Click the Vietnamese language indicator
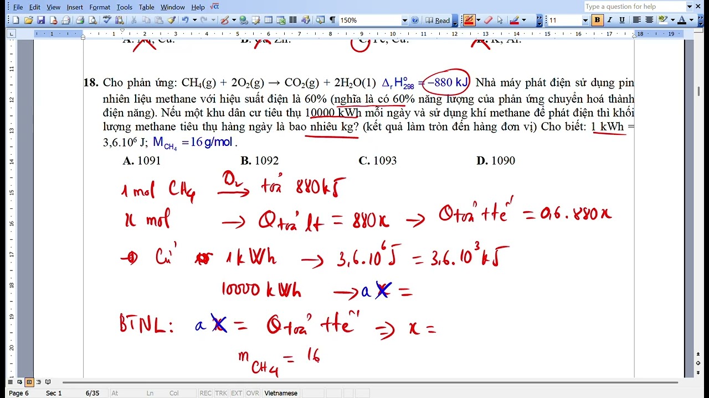 point(281,393)
